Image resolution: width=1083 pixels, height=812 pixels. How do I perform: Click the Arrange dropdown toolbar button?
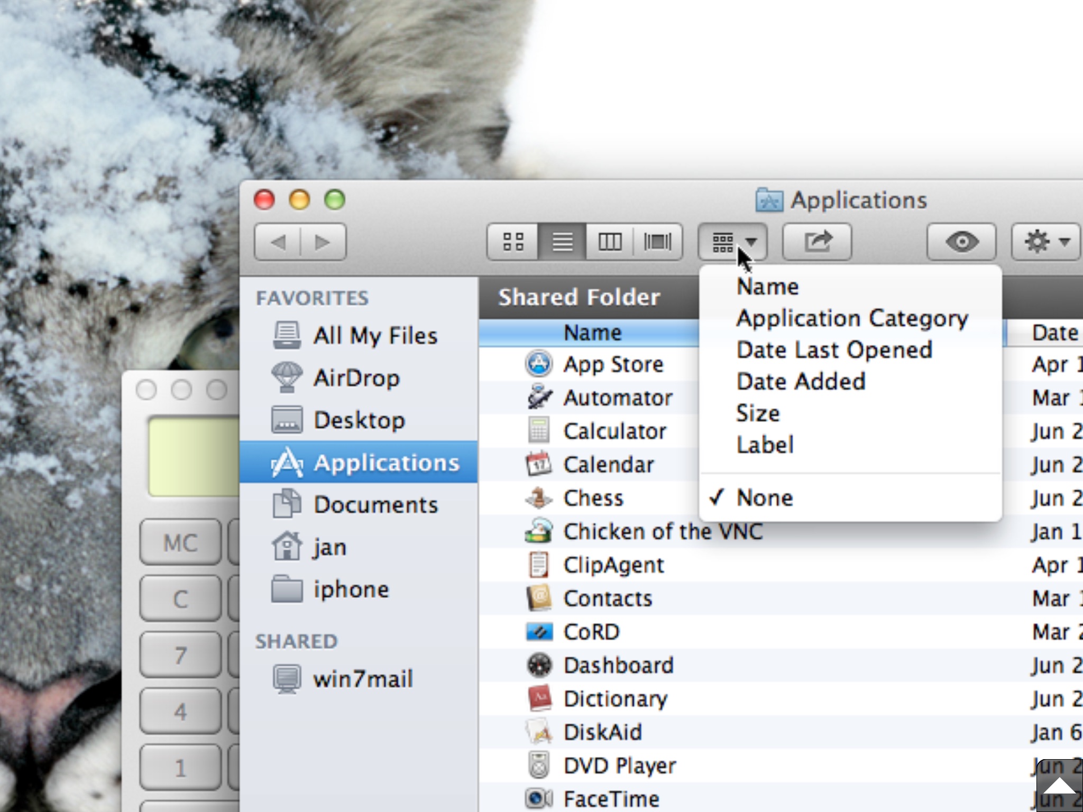point(732,242)
